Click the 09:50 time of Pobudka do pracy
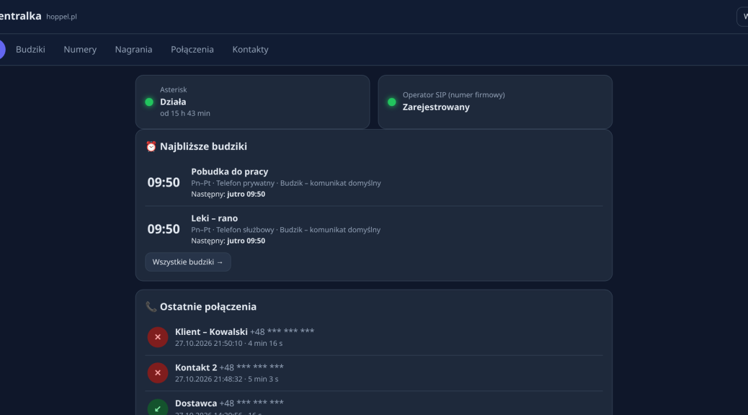Viewport: 748px width, 415px height. [164, 182]
